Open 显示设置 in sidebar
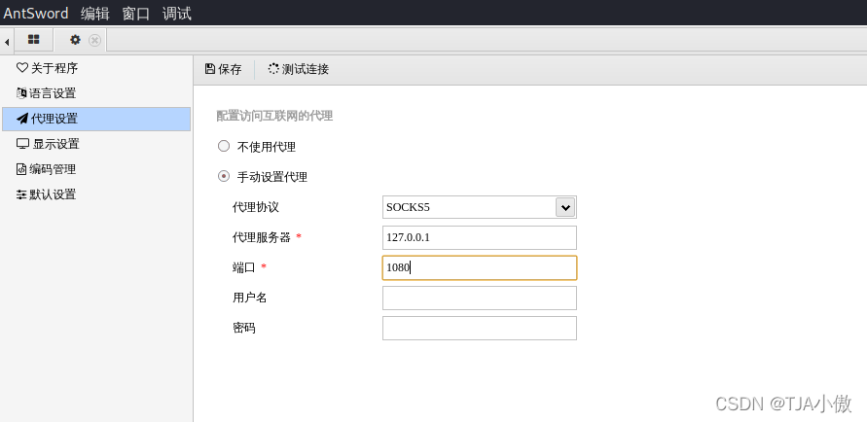The height and width of the screenshot is (422, 867). 96,144
